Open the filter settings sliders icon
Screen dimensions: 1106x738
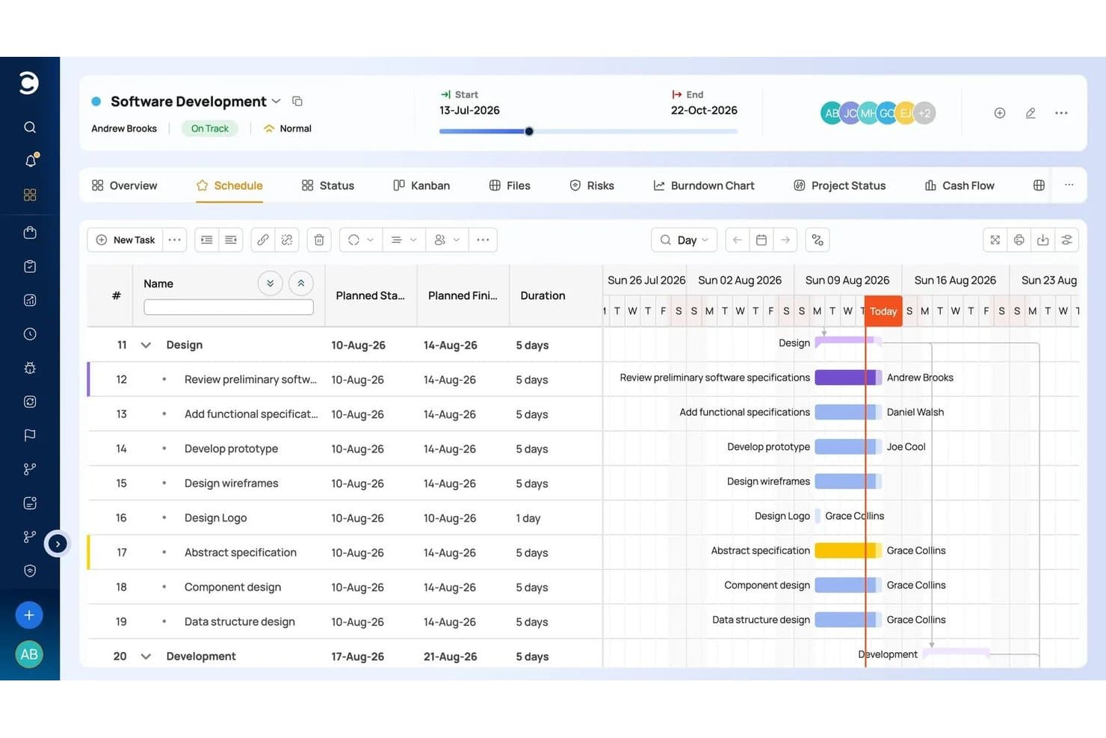(x=1066, y=240)
